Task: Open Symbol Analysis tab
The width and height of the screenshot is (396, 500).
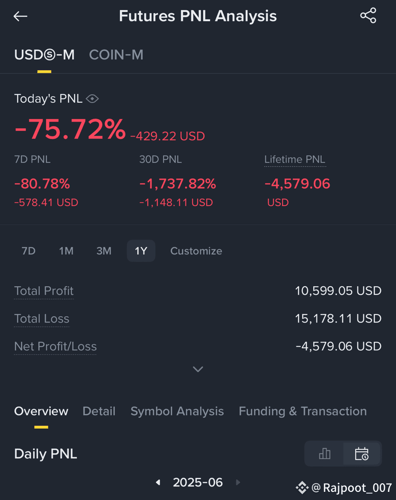Action: click(x=177, y=411)
